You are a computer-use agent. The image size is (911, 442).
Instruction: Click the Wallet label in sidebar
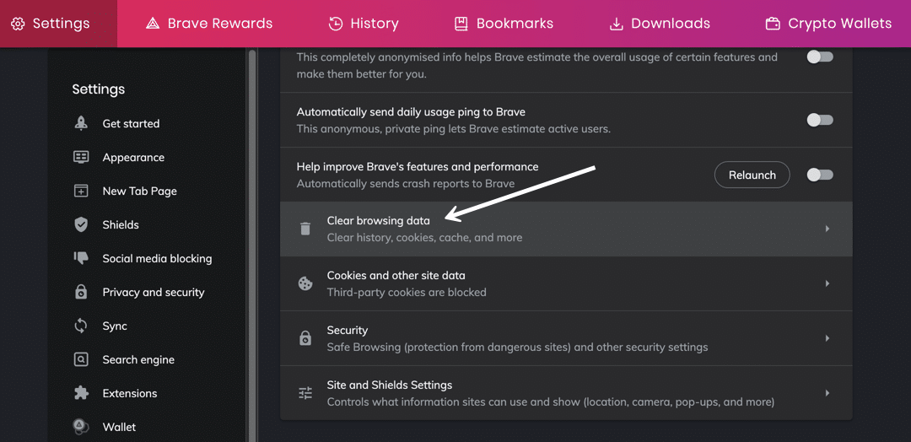point(119,427)
